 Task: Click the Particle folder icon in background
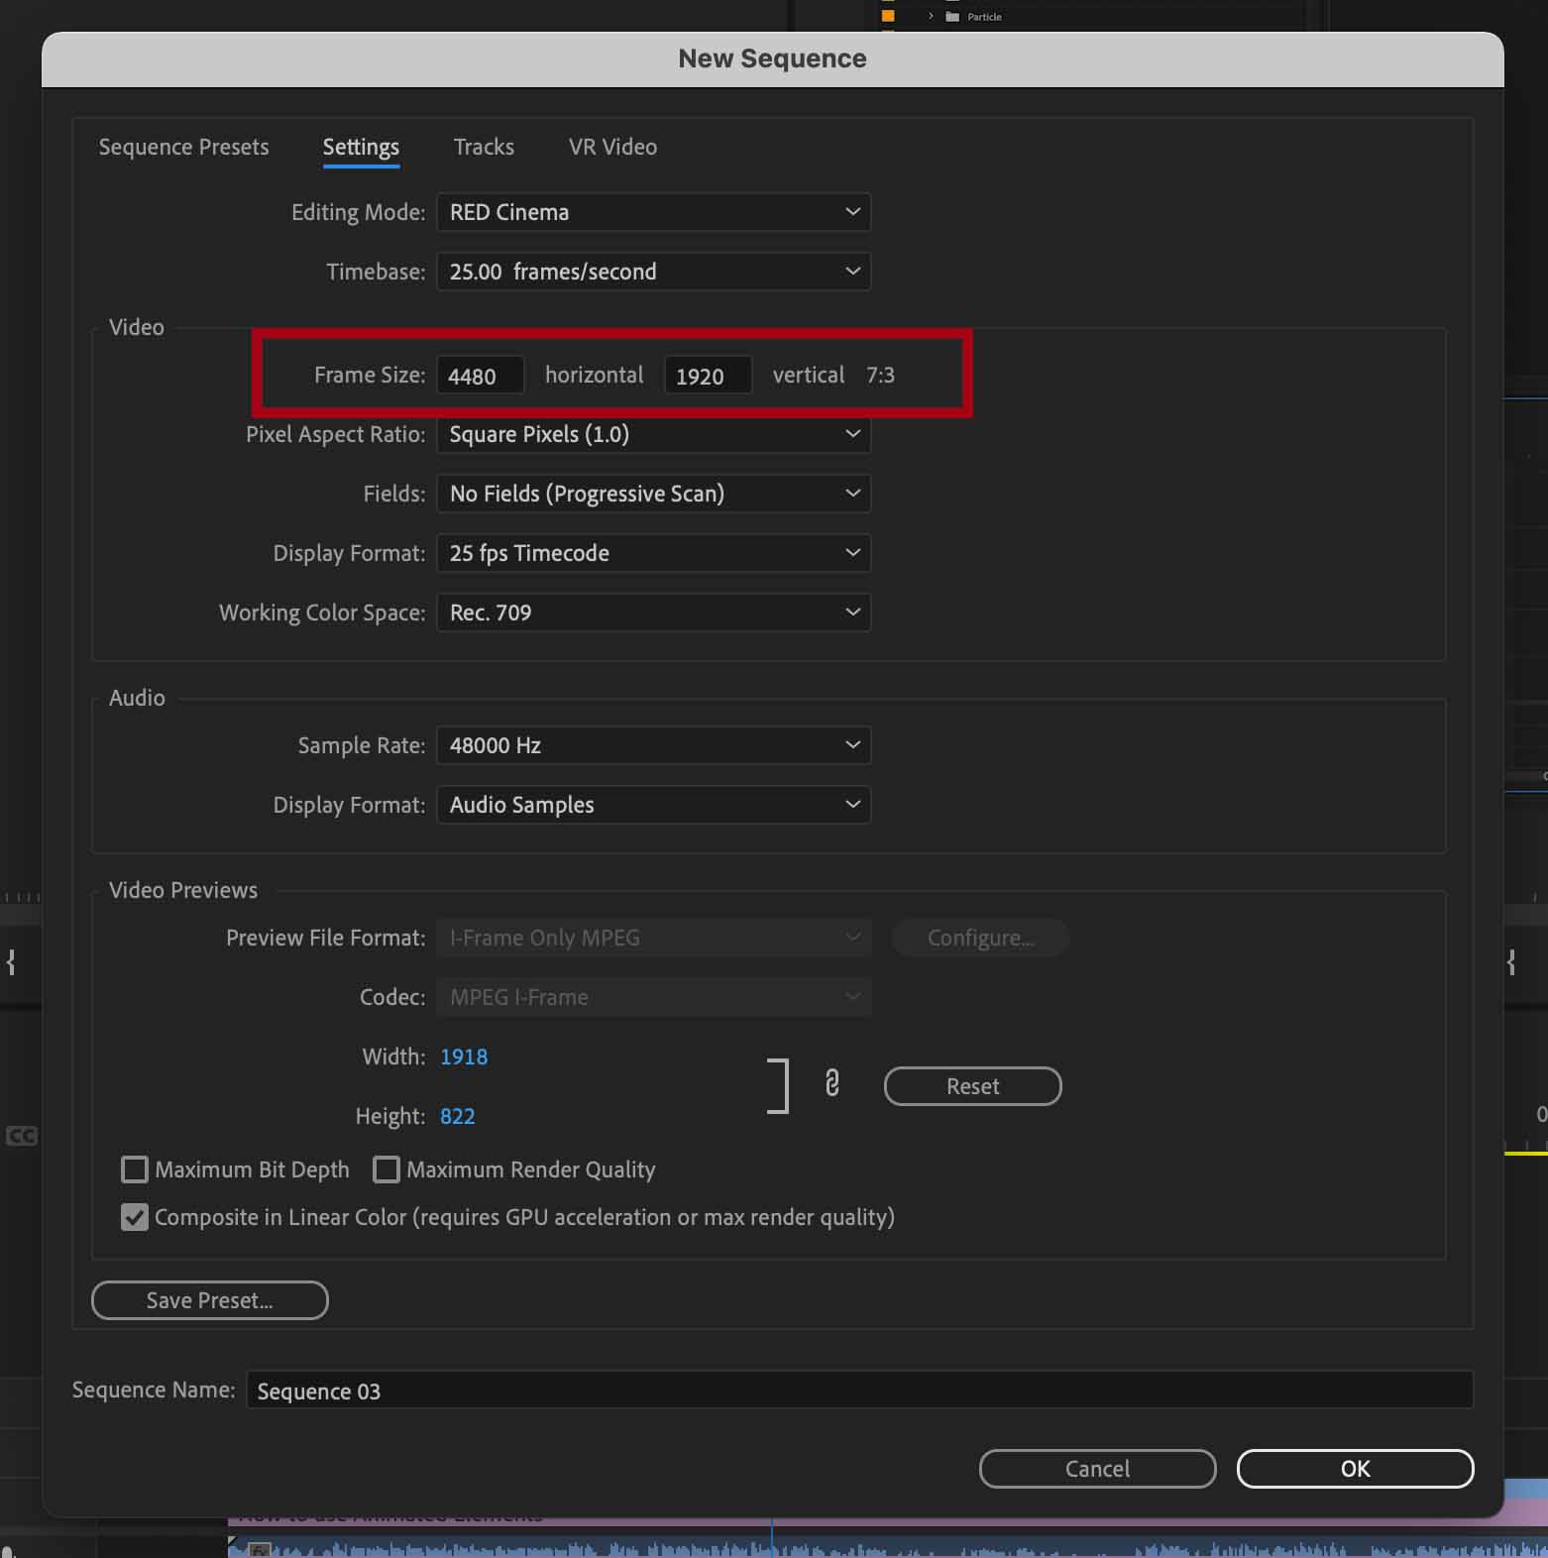(x=952, y=16)
